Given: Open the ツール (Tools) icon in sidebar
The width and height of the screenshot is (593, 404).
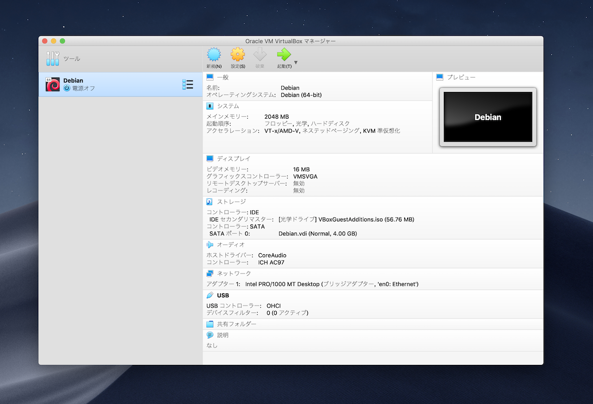Looking at the screenshot, I should click(52, 58).
